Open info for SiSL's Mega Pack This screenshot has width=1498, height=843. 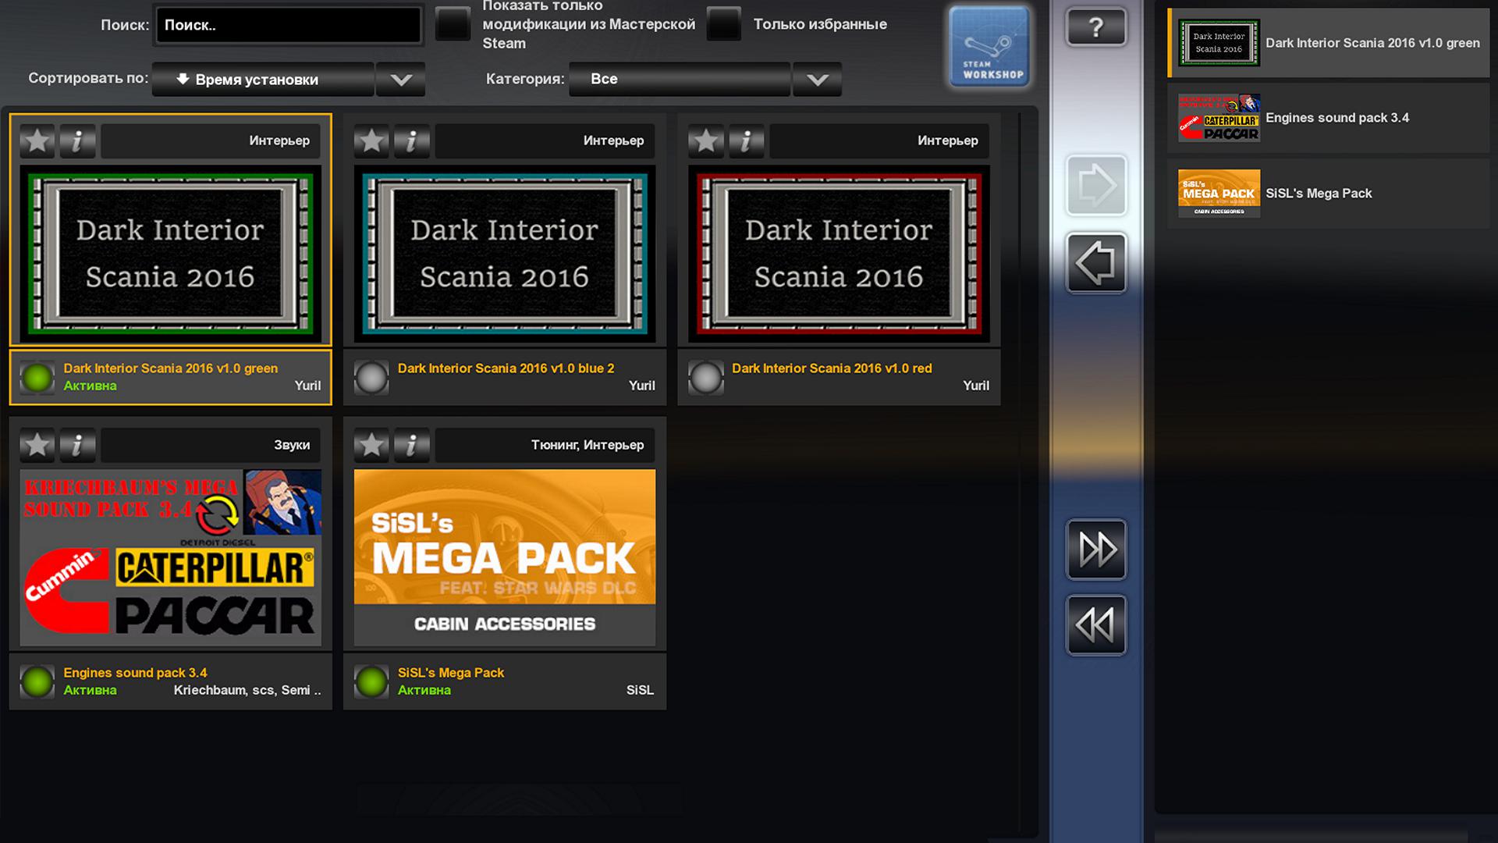[x=411, y=446]
